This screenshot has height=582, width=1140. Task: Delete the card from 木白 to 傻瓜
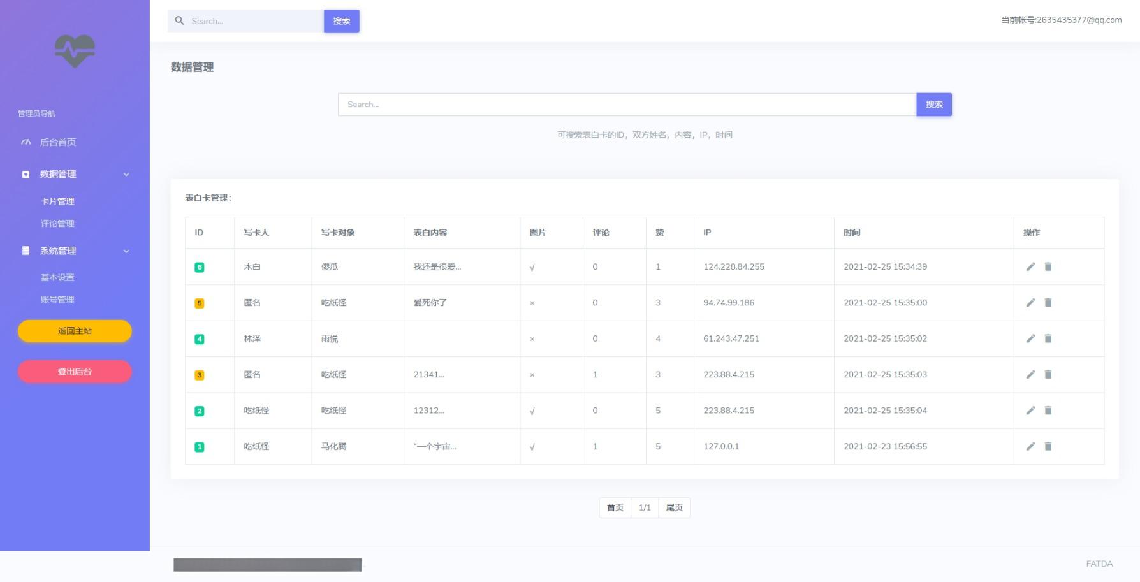1048,266
